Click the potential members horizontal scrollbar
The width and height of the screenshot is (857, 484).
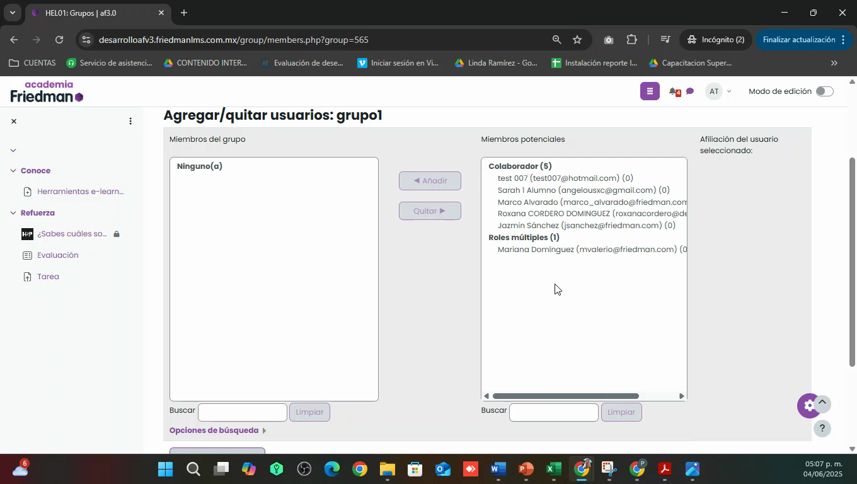click(565, 396)
